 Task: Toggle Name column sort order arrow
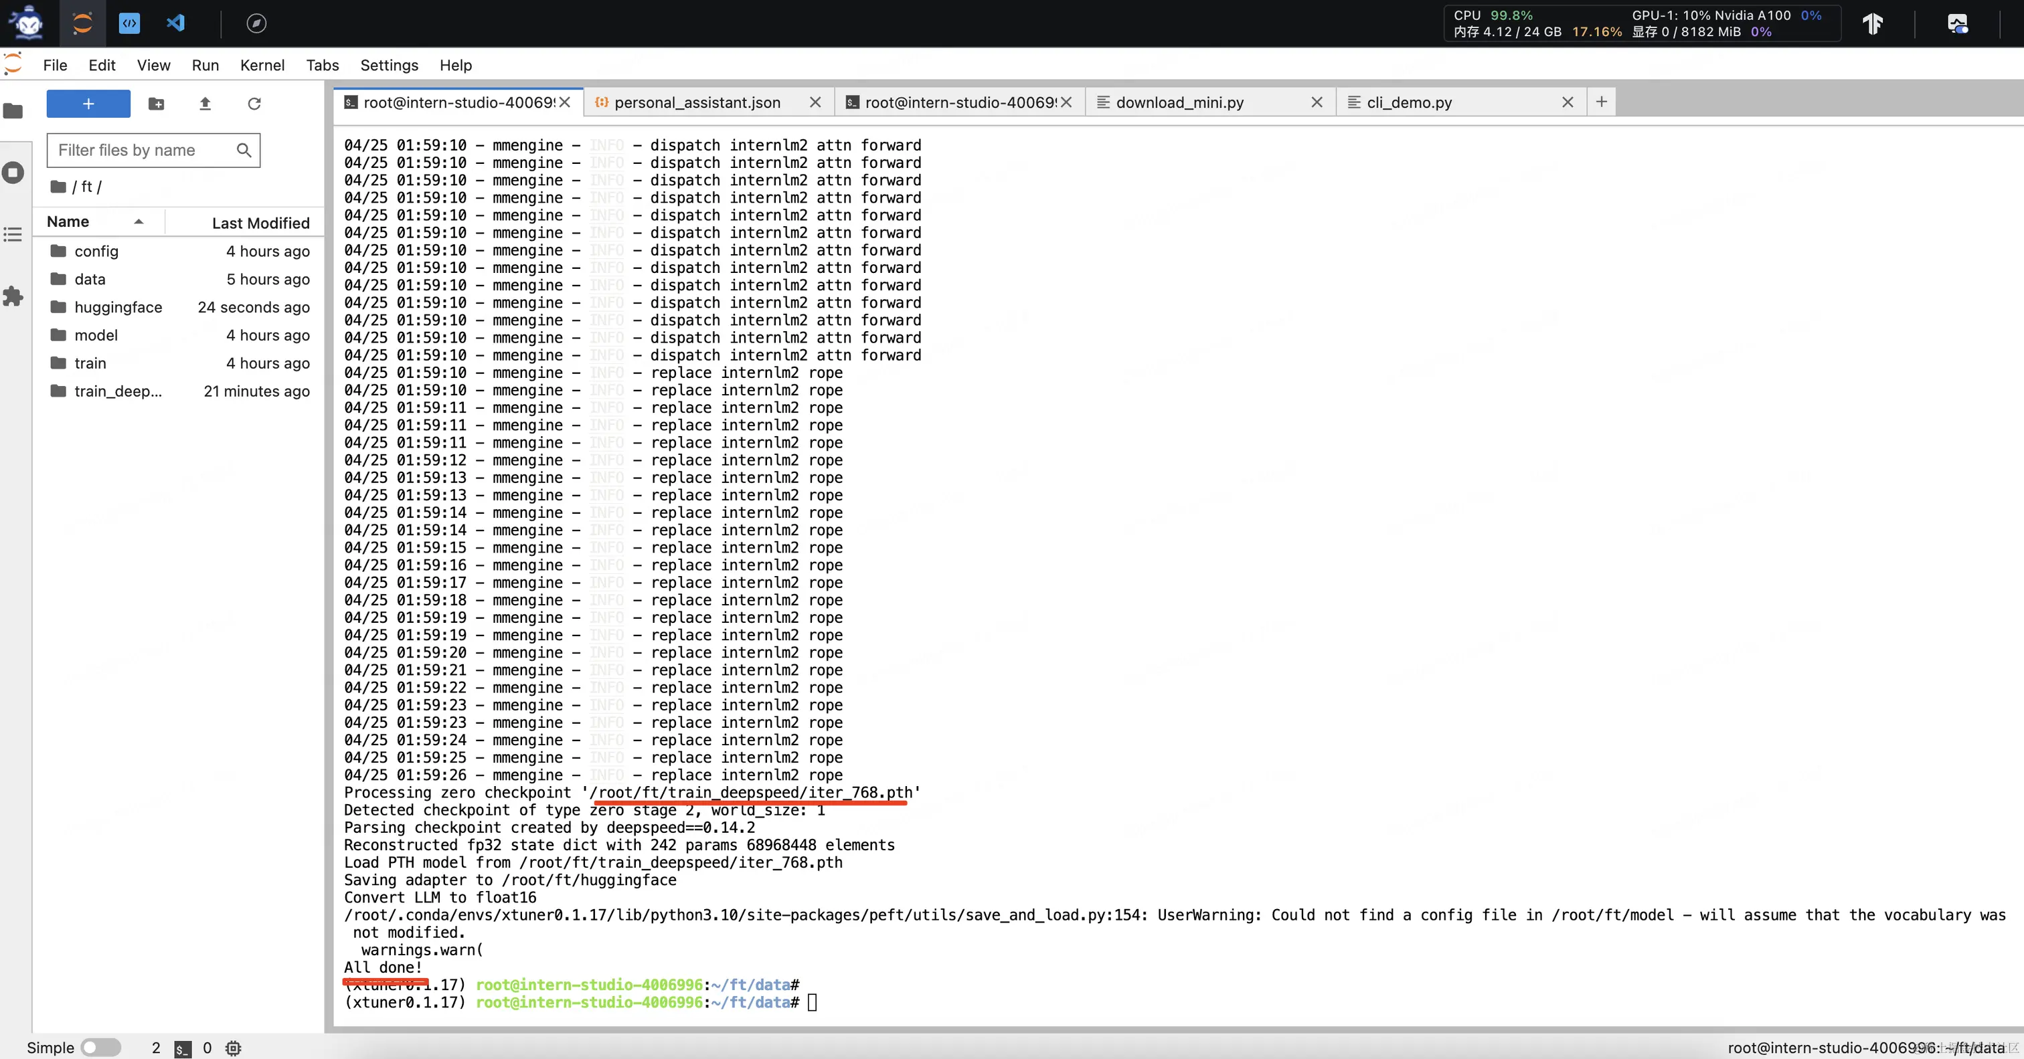[x=139, y=221]
